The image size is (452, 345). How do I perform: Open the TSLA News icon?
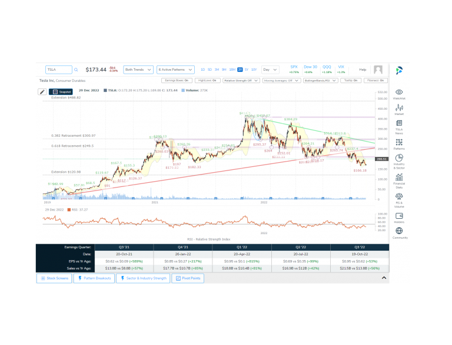coord(399,123)
